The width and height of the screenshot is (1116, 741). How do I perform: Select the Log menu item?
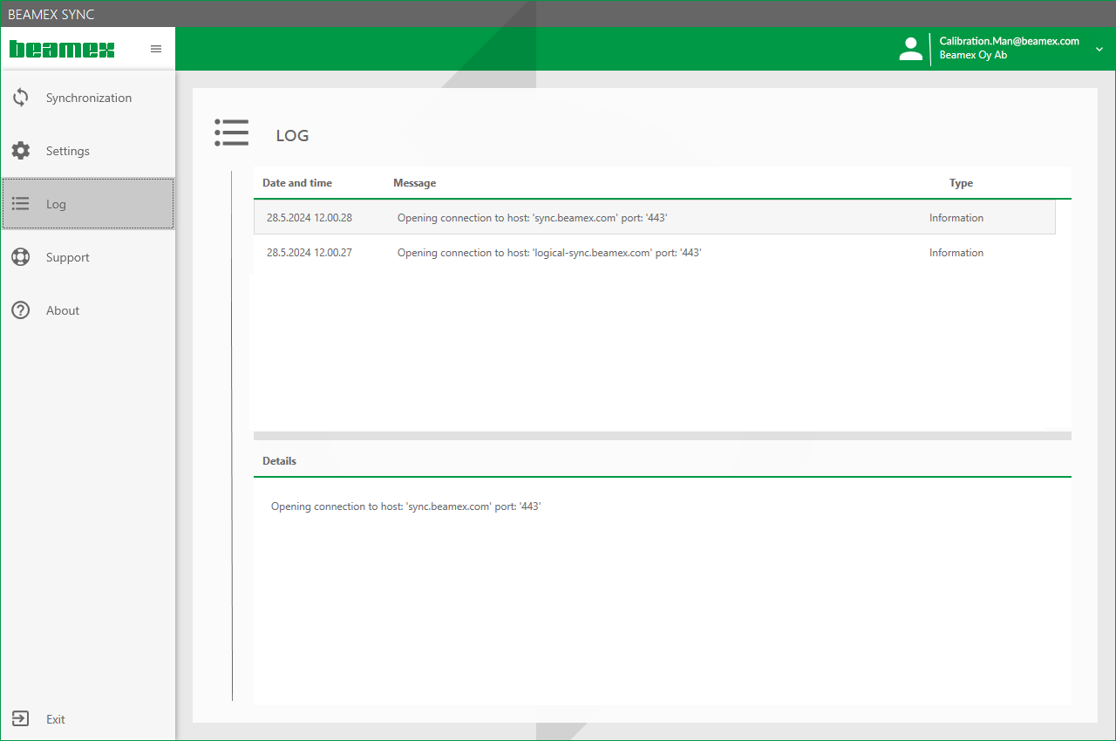(x=88, y=204)
